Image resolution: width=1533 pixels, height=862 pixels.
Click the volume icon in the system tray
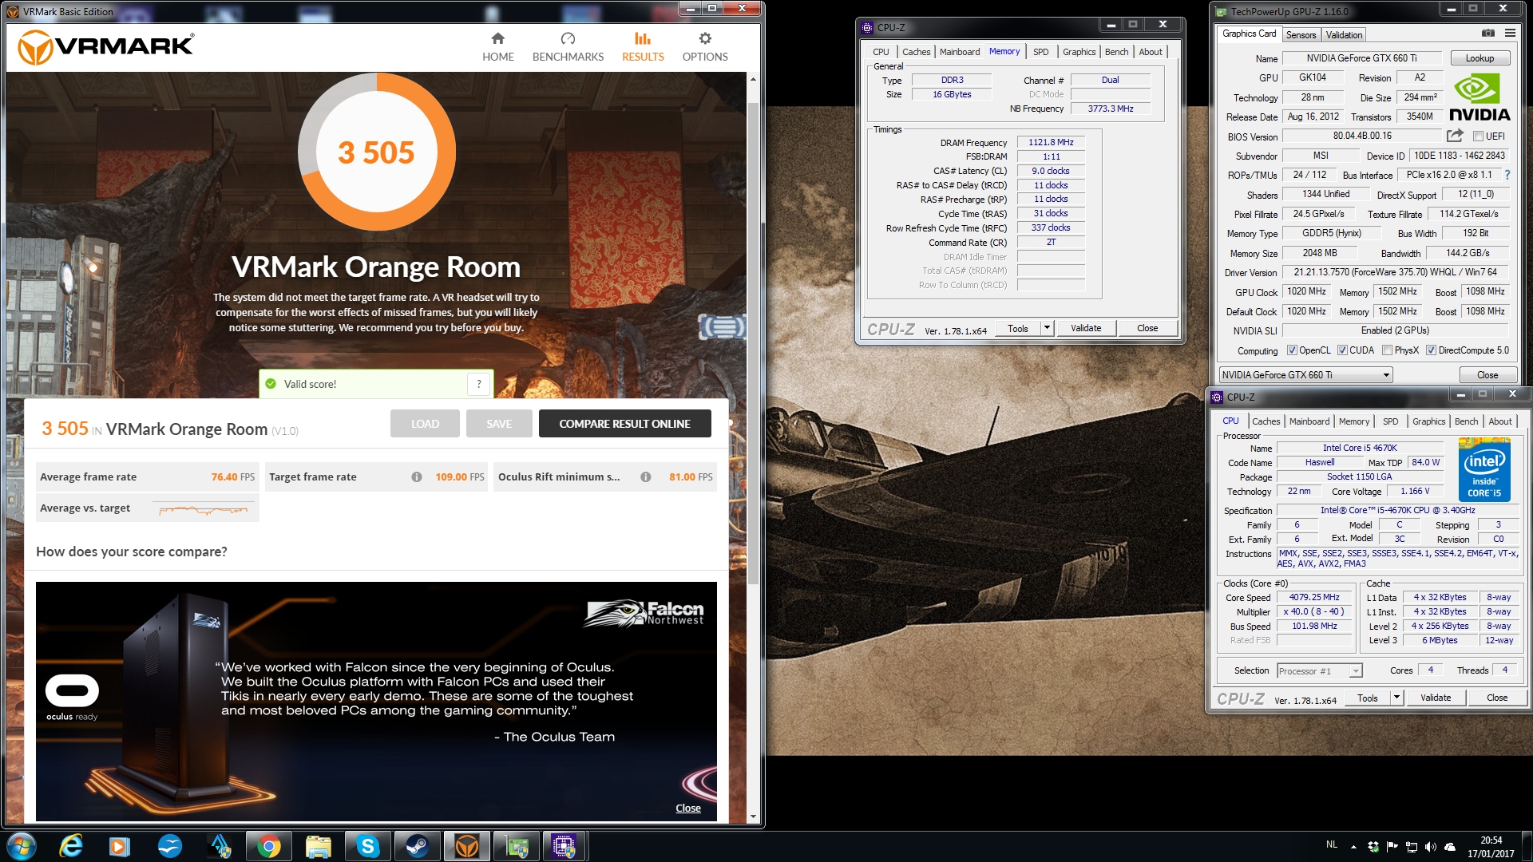(1430, 847)
